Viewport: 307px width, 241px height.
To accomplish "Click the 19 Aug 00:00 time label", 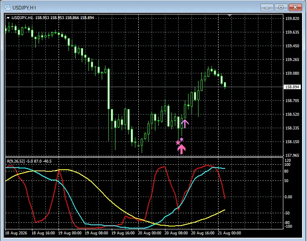I will point(70,233).
